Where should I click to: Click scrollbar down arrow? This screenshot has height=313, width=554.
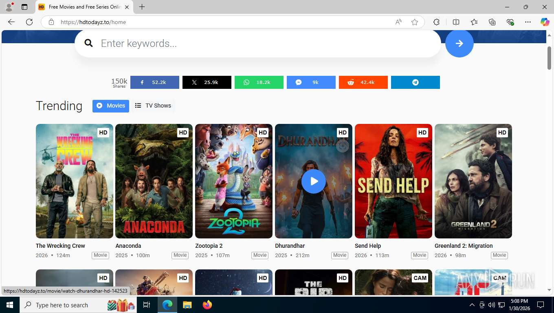549,290
